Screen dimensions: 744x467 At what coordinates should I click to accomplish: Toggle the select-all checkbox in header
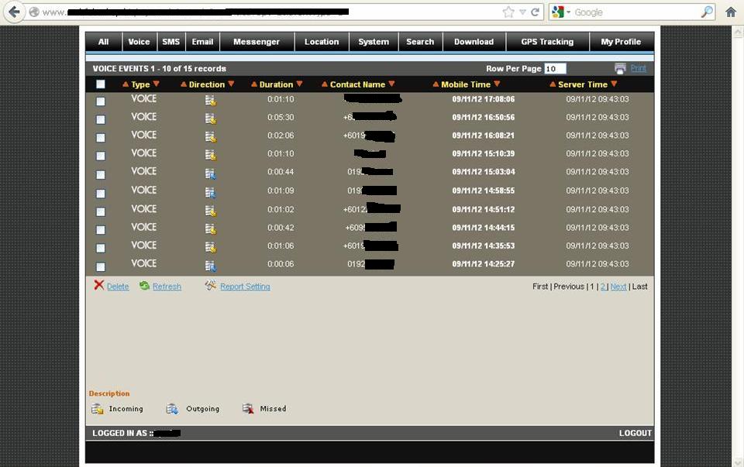[x=100, y=84]
